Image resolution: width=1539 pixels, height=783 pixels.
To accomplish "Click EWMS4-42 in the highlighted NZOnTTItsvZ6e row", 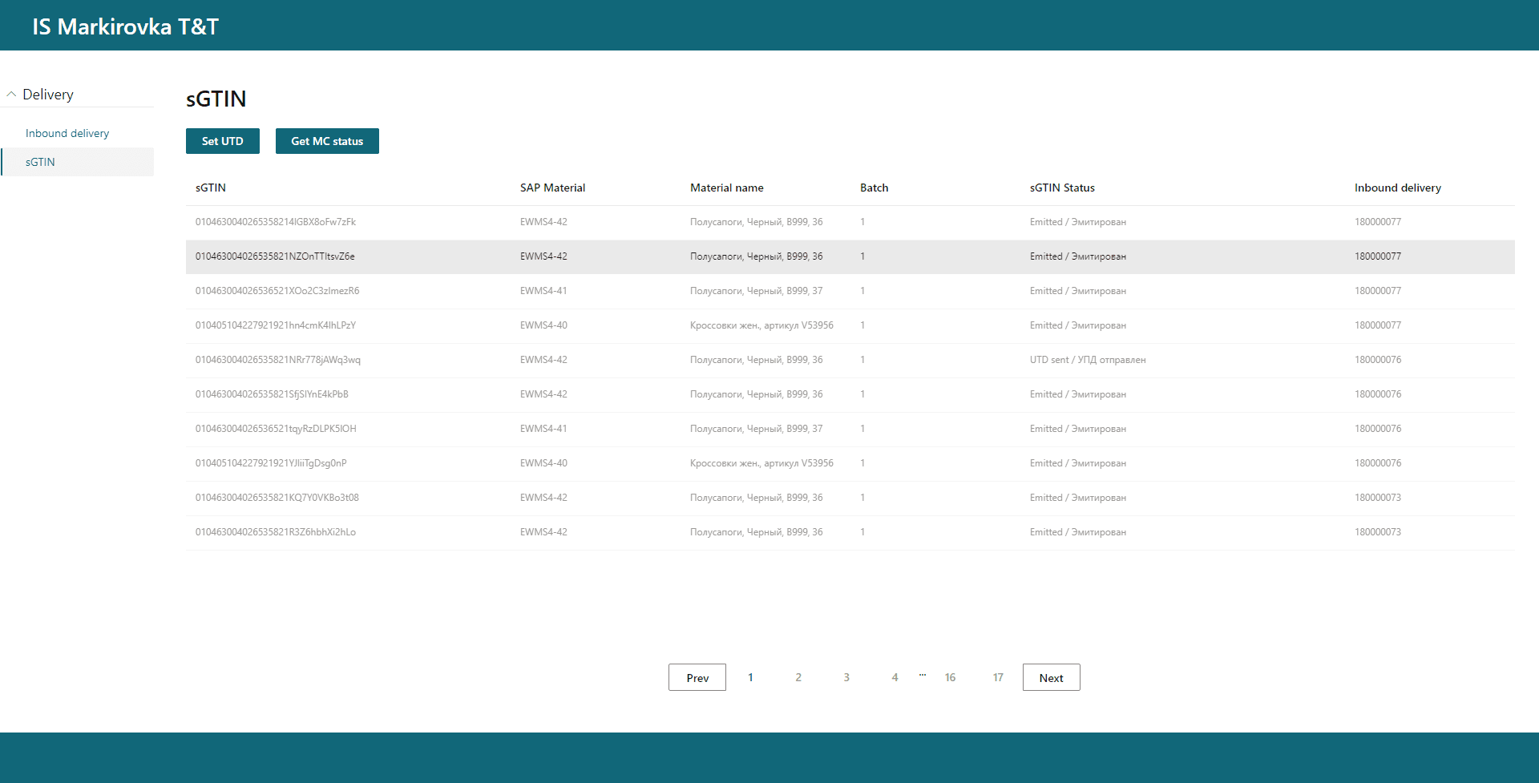I will (543, 256).
